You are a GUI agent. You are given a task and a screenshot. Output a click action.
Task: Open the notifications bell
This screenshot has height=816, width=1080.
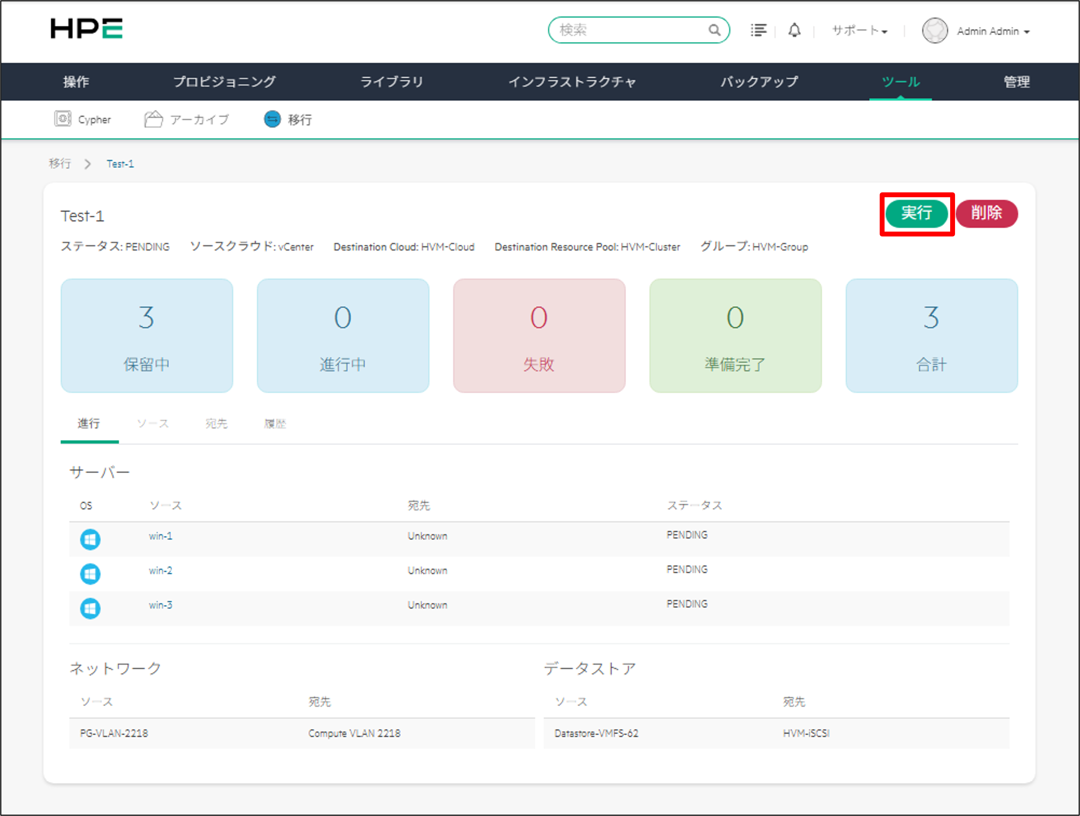coord(794,30)
